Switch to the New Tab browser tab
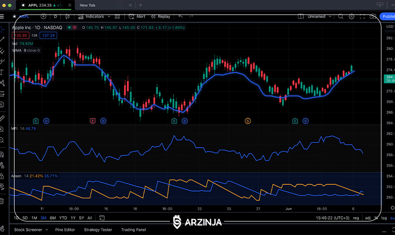The height and width of the screenshot is (235, 395). [88, 5]
